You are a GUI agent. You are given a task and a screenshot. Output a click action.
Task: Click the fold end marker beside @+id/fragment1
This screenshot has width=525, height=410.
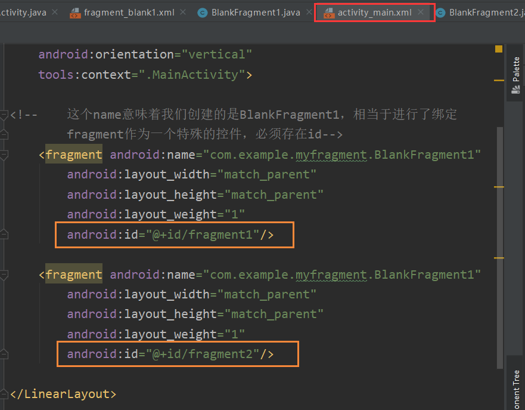click(4, 234)
